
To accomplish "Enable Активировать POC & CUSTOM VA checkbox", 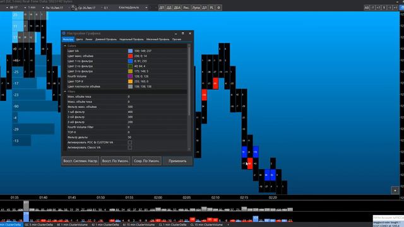I will pyautogui.click(x=130, y=143).
